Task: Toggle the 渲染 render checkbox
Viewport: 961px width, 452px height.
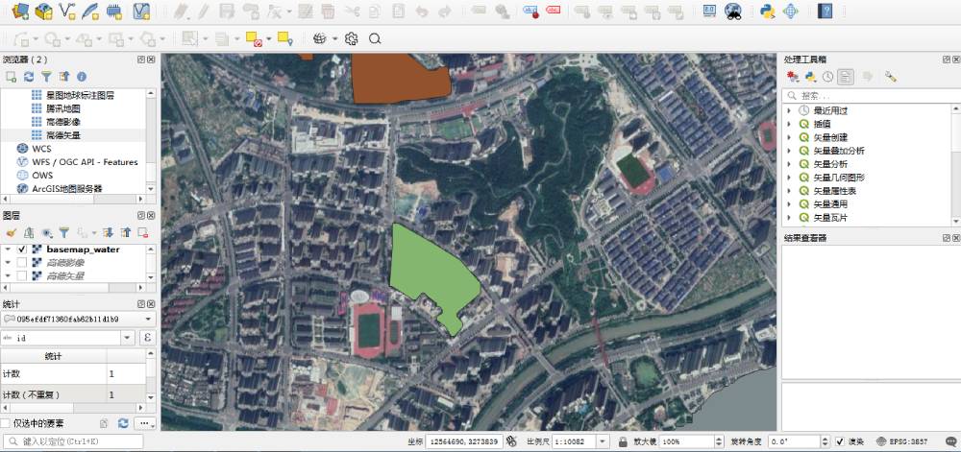Action: coord(840,441)
